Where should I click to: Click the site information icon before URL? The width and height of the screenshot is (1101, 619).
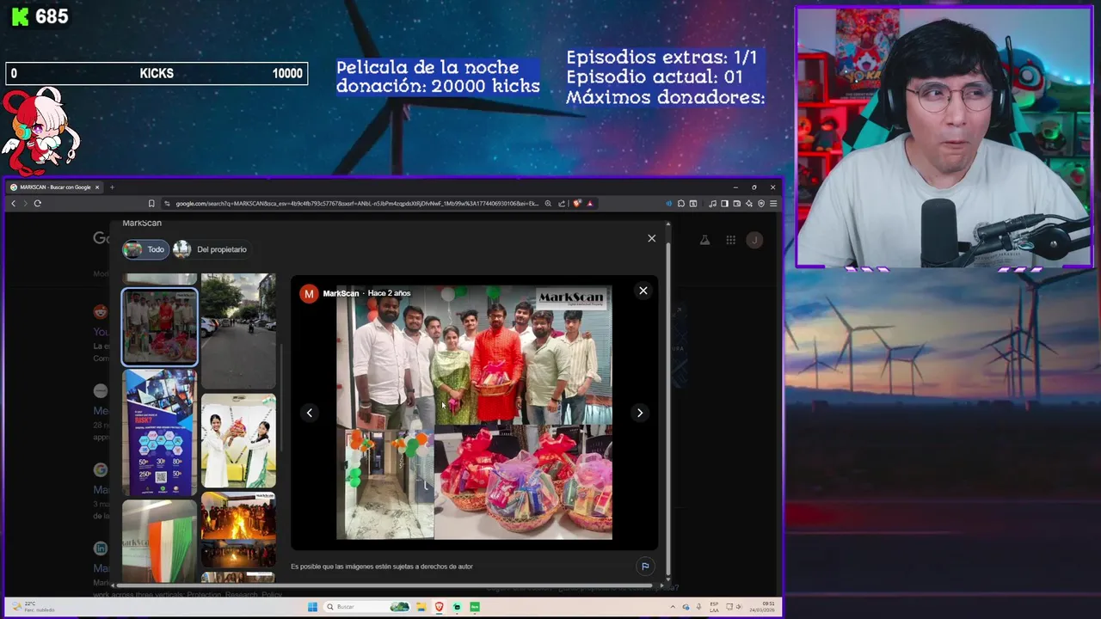(x=167, y=203)
